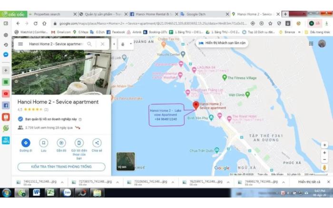
Task: Share the place with the Chia sẻ icon
Action: tap(97, 143)
